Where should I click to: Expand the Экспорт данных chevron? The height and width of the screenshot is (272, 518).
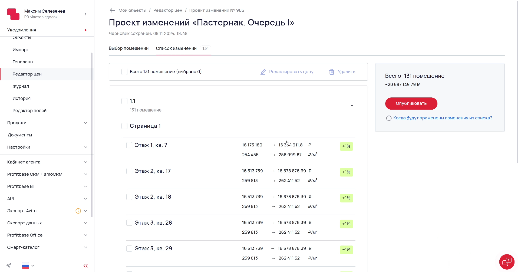point(85,223)
